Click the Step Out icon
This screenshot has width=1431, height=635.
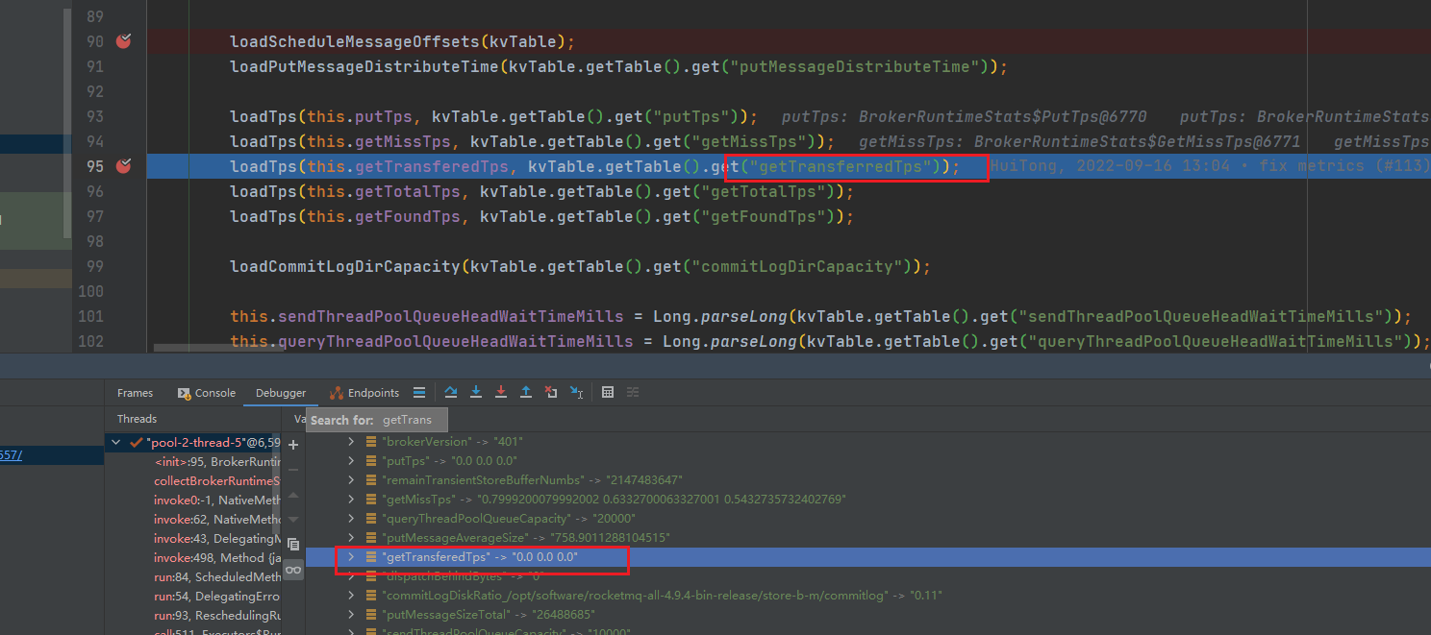point(526,392)
